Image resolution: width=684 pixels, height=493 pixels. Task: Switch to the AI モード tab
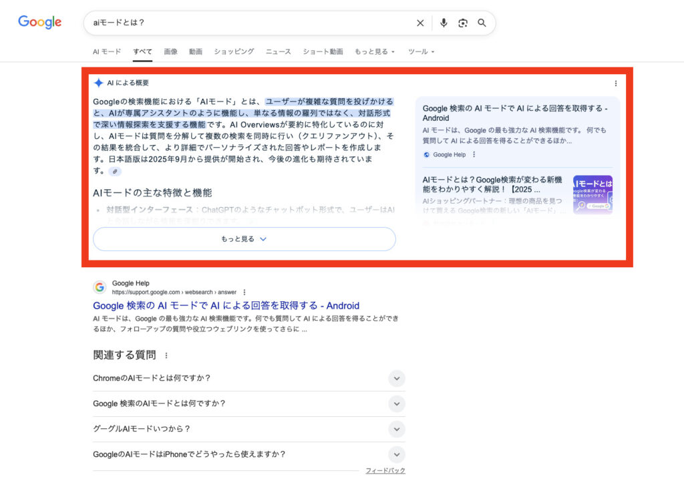(107, 51)
